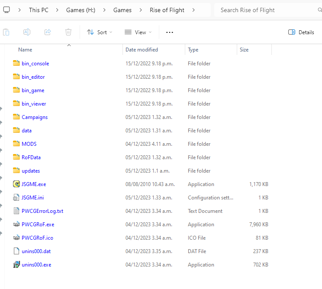322x289 pixels.
Task: Navigate to Games (H:) breadcrumb
Action: [x=80, y=10]
